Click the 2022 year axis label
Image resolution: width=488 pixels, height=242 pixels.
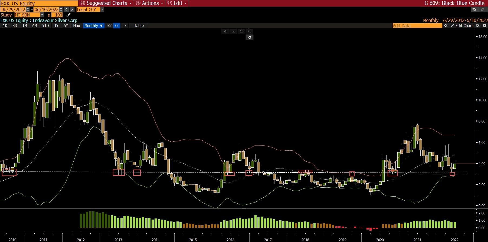(x=455, y=240)
